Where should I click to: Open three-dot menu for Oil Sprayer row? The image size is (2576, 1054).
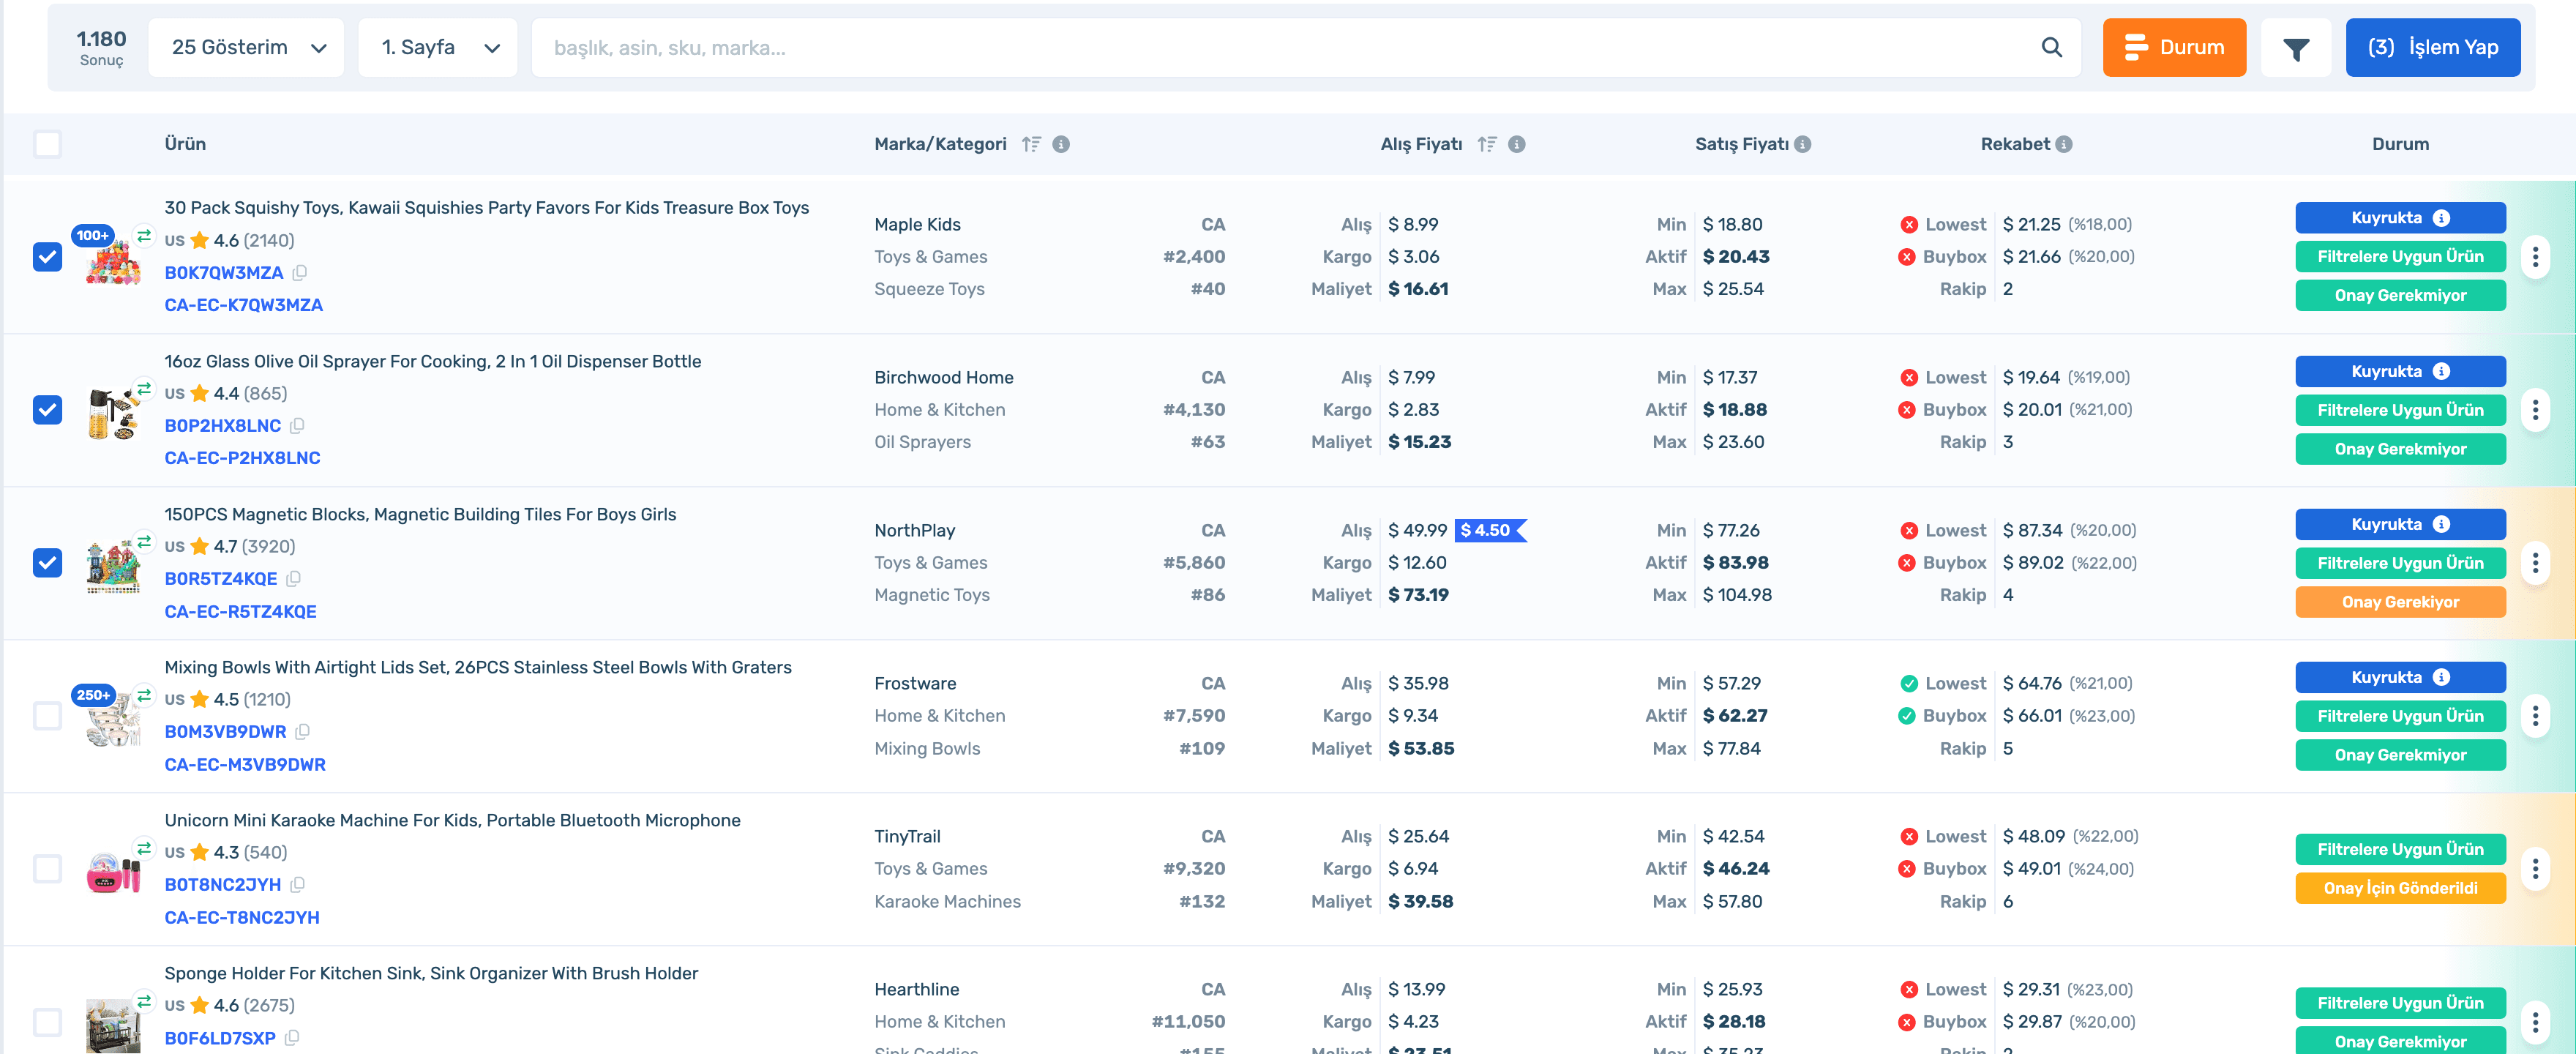coord(2535,410)
